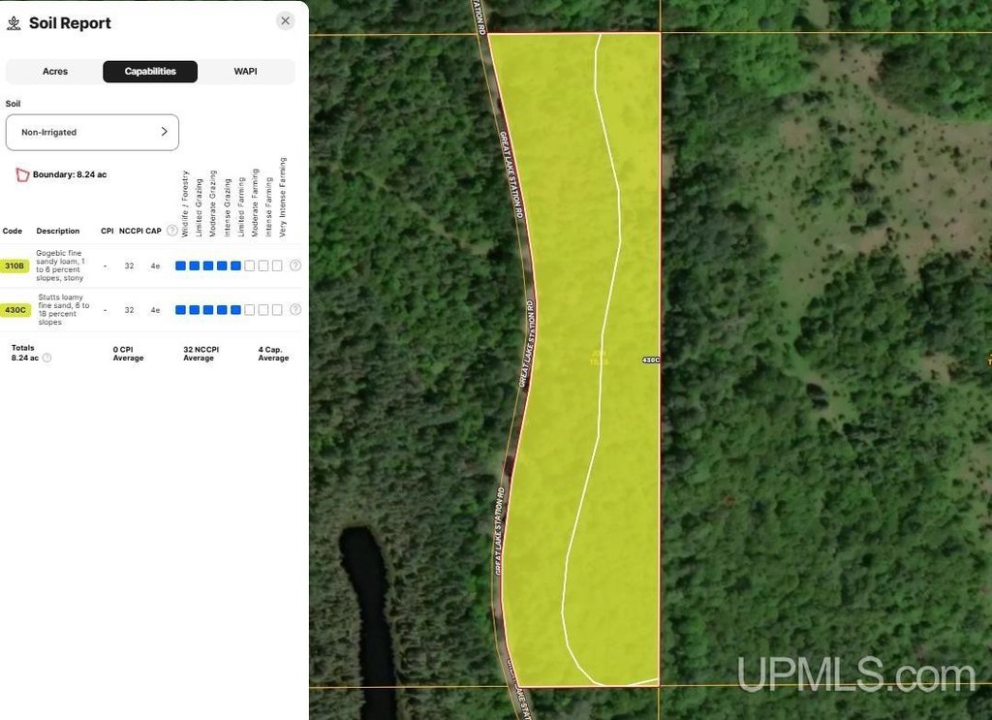Toggle Moderate Farming box in 310B row
992x720 pixels.
[250, 266]
